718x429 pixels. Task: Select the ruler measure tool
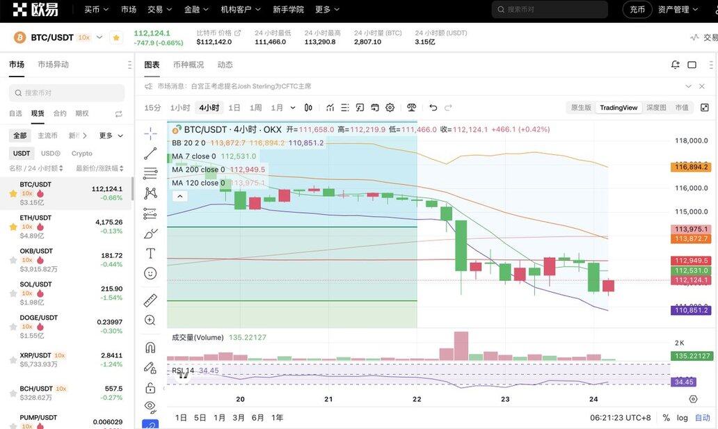click(150, 300)
